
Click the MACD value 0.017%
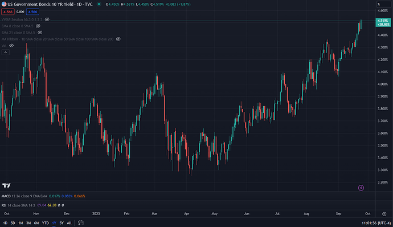click(x=55, y=196)
